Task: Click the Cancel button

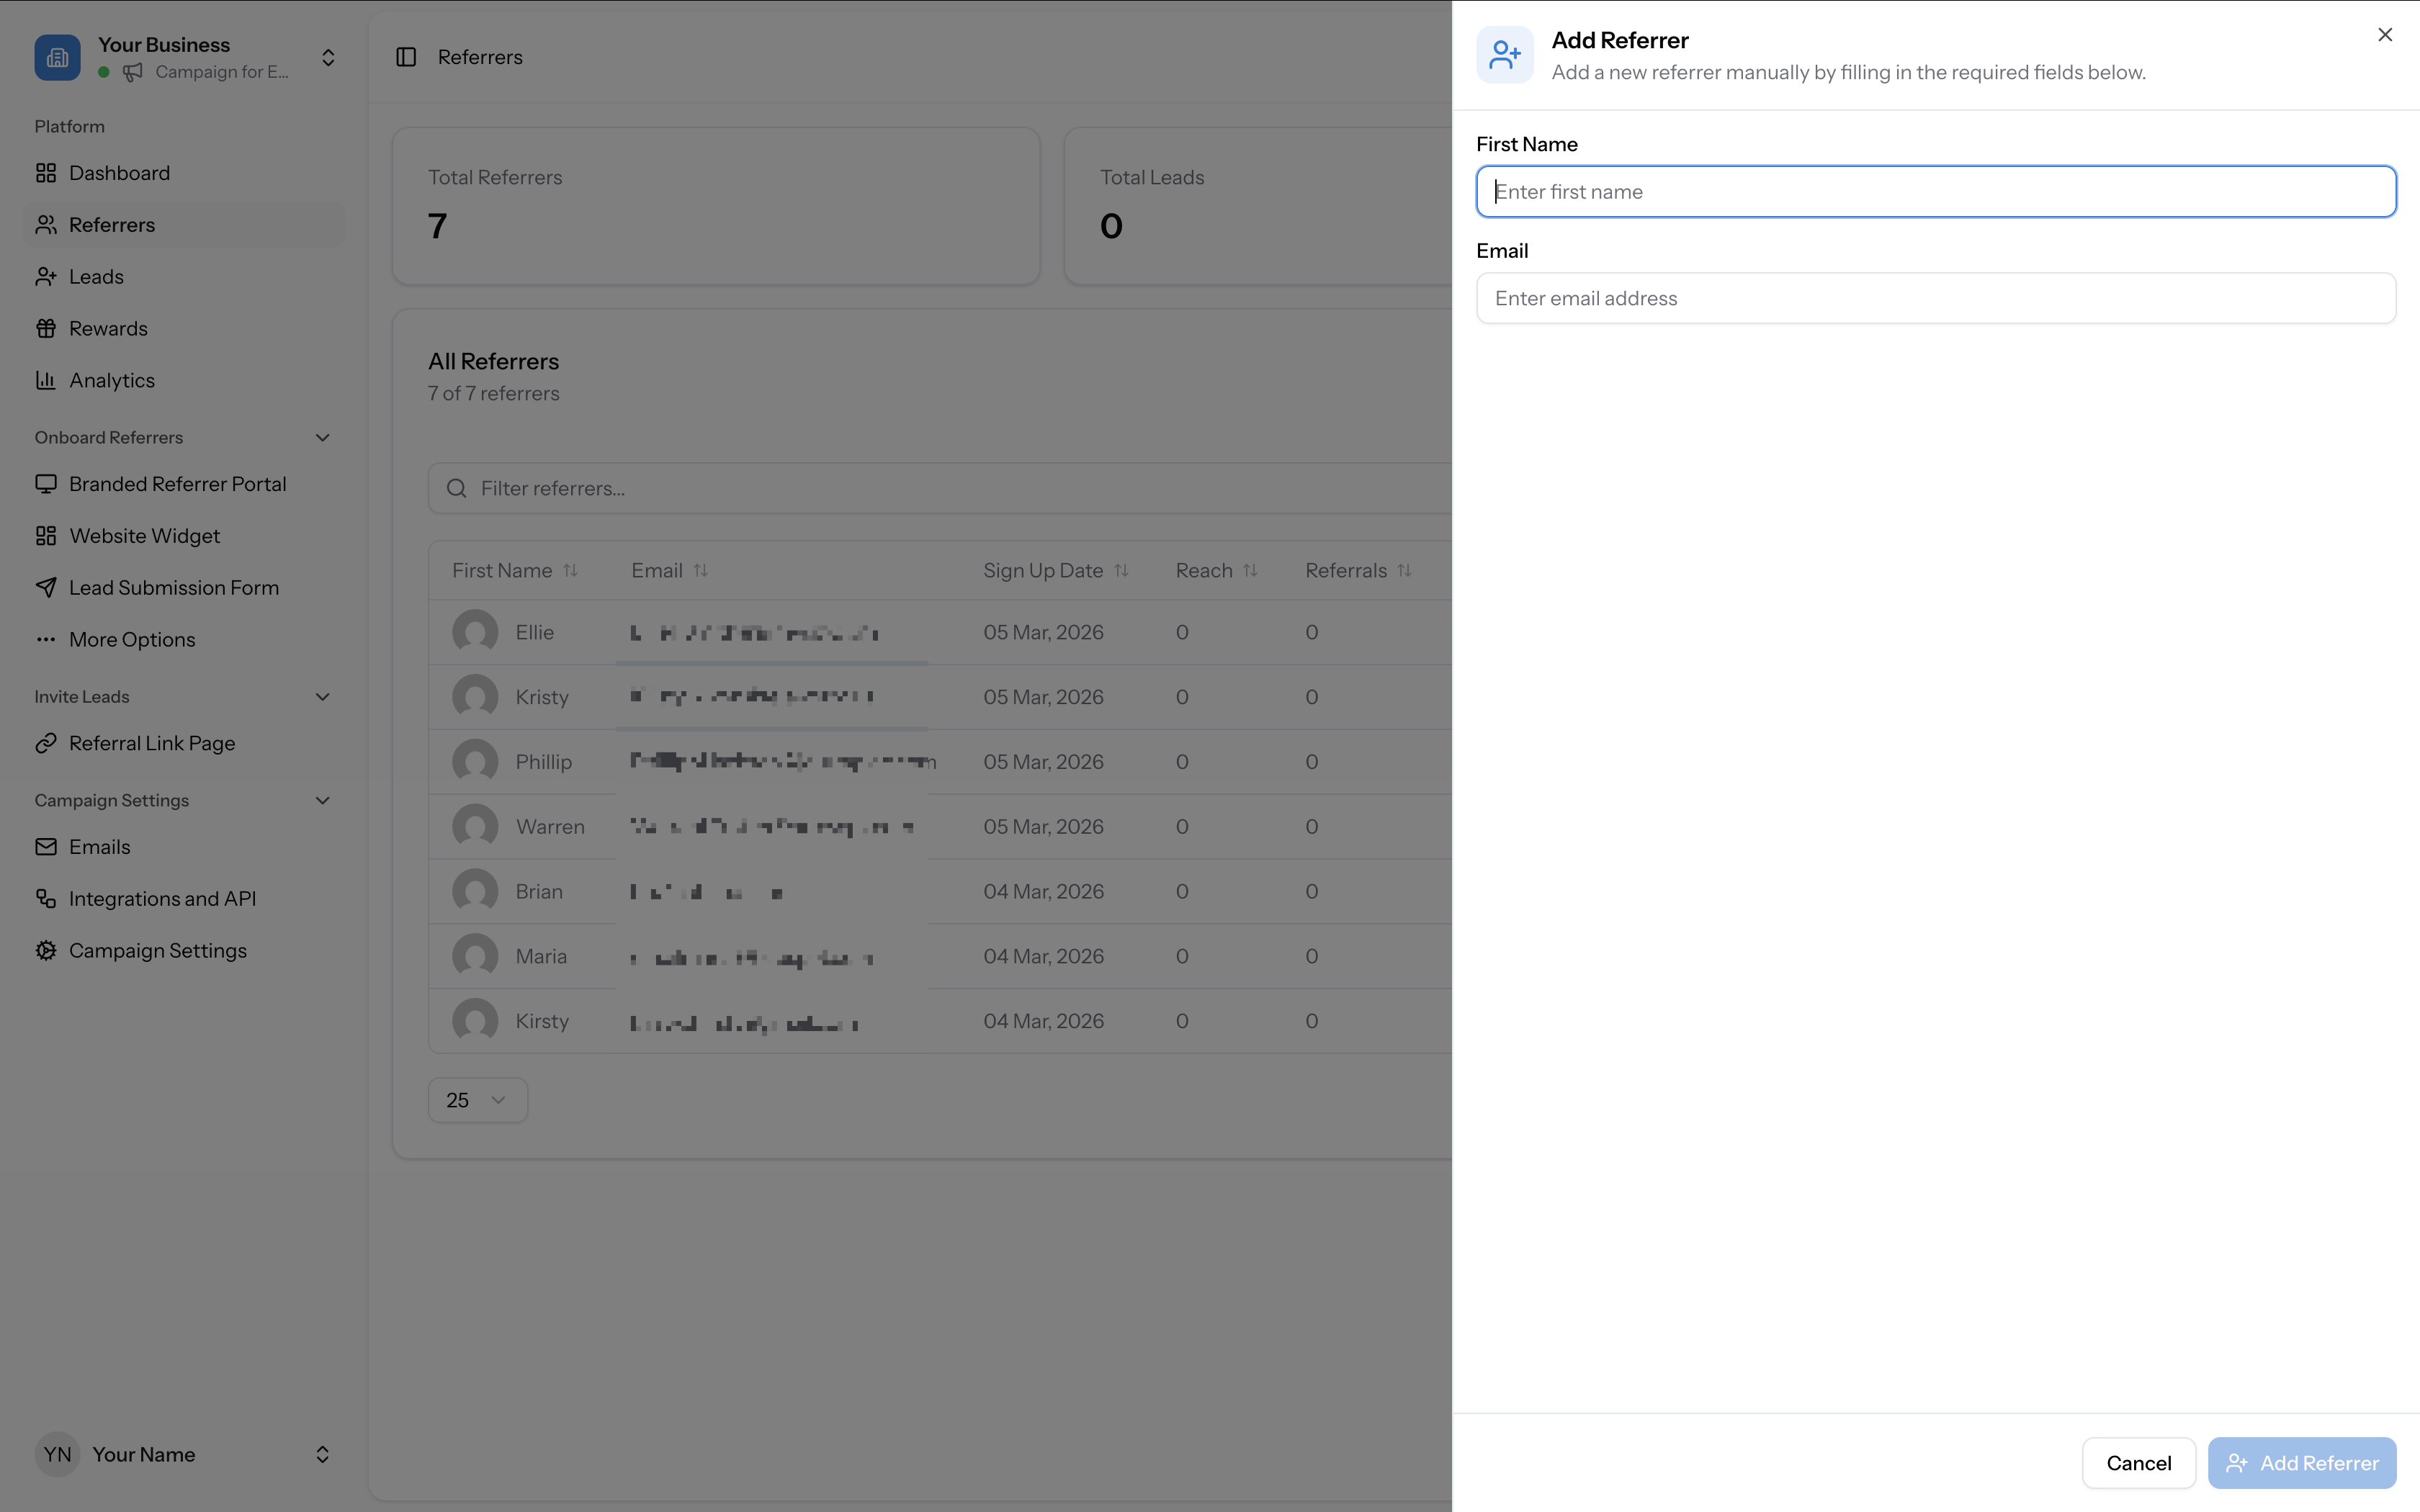Action: [2139, 1462]
